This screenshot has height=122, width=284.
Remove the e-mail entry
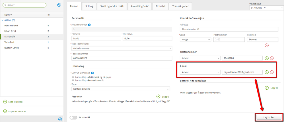[272, 72]
